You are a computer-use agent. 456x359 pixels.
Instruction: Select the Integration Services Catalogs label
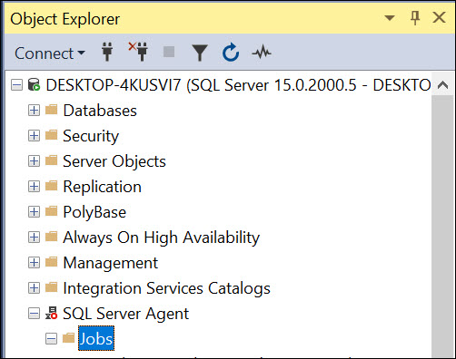tap(166, 288)
